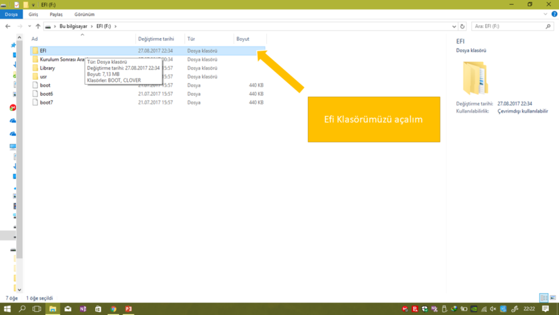
Task: Sort by the Boyut column header
Action: (x=243, y=39)
